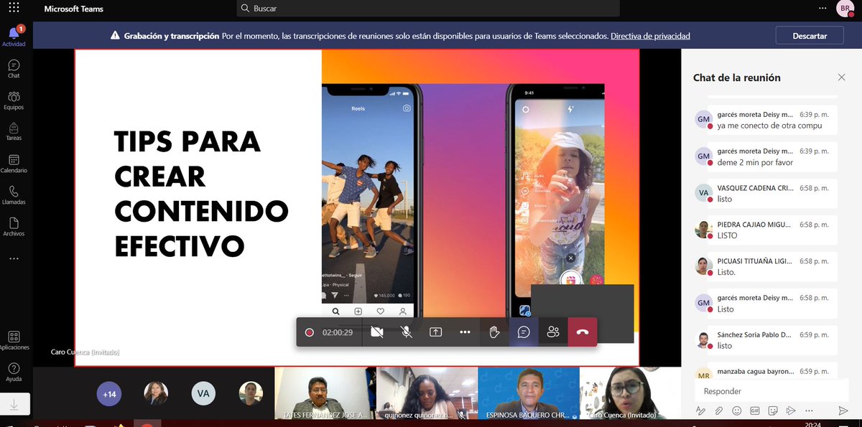Share screen content from meeting toolbar
Screen dimensions: 862x427
(435, 332)
